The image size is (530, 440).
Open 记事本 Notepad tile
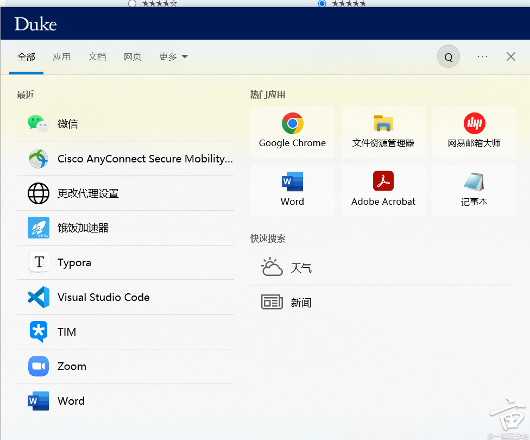(x=474, y=189)
